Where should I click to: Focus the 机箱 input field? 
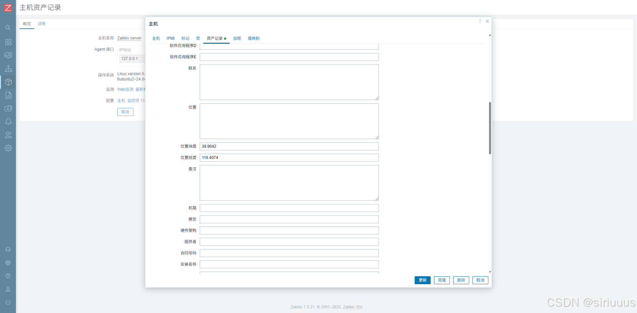289,208
